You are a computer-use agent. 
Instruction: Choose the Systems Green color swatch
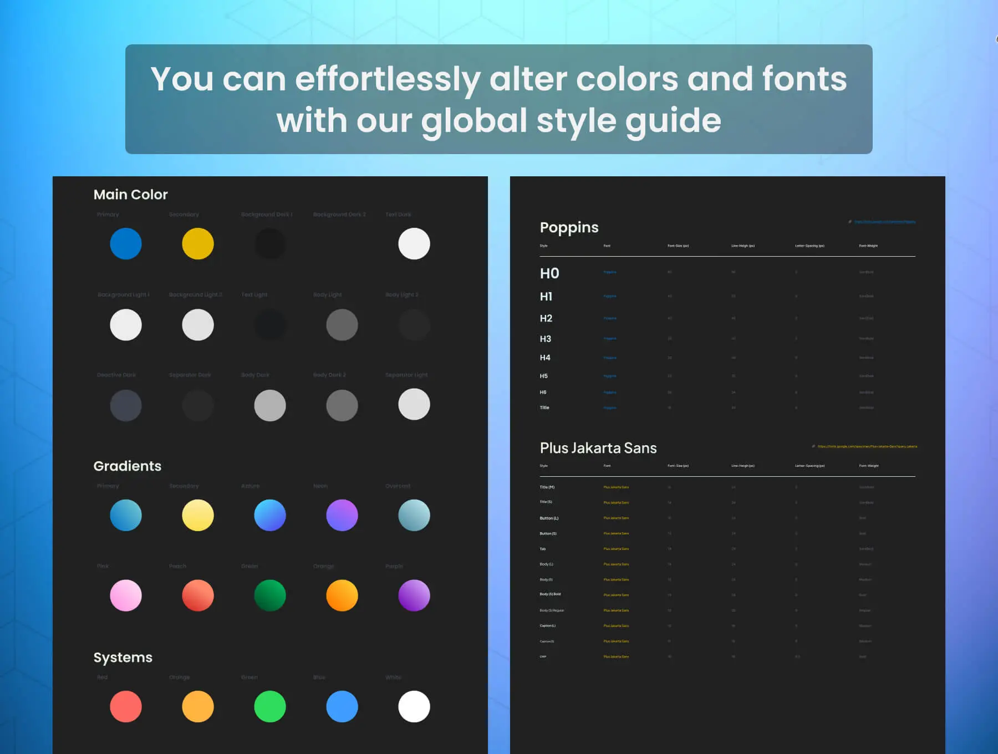270,707
